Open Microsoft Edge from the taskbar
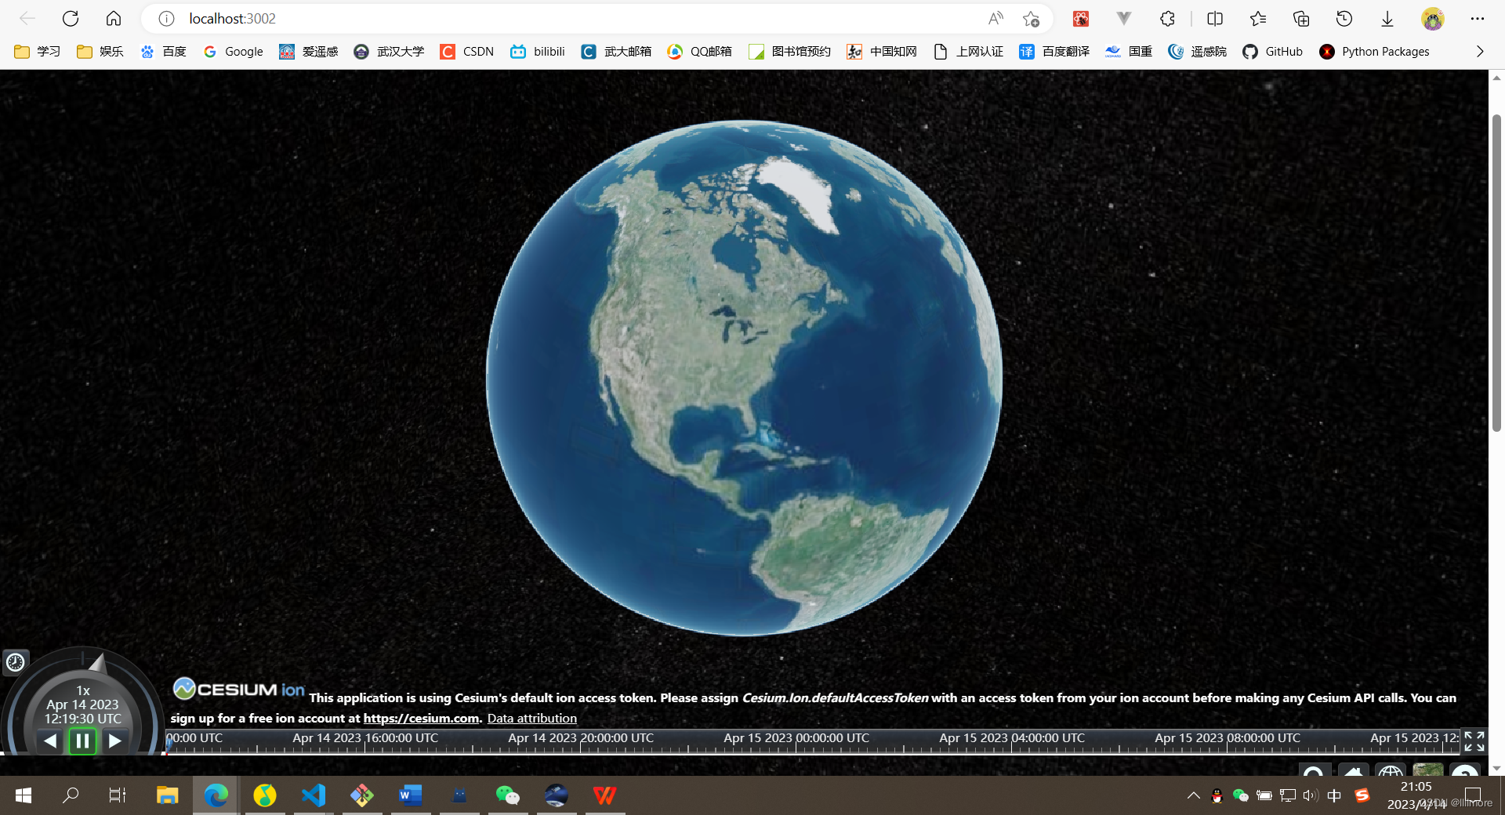Screen dimensions: 1505x815 point(216,795)
